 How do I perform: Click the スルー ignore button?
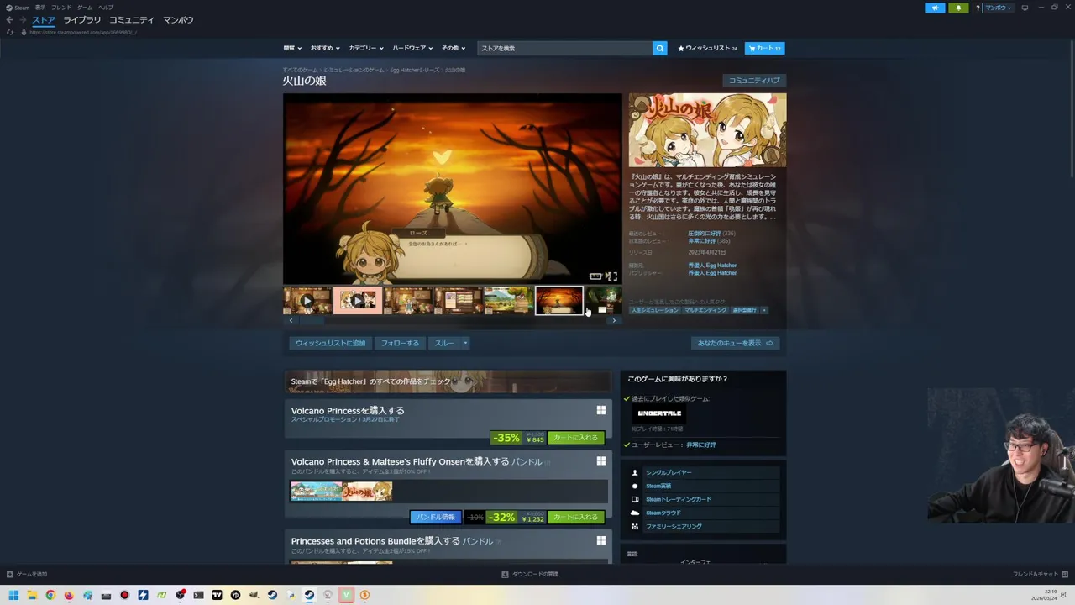pos(444,343)
